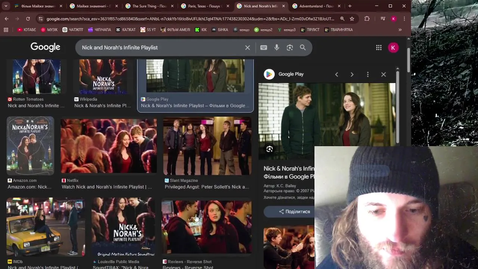This screenshot has height=269, width=478.
Task: Switch to Фільм Майже знаме tab
Action: (38, 6)
